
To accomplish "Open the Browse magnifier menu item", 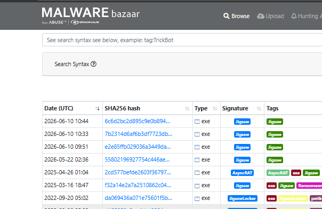I will pos(236,16).
